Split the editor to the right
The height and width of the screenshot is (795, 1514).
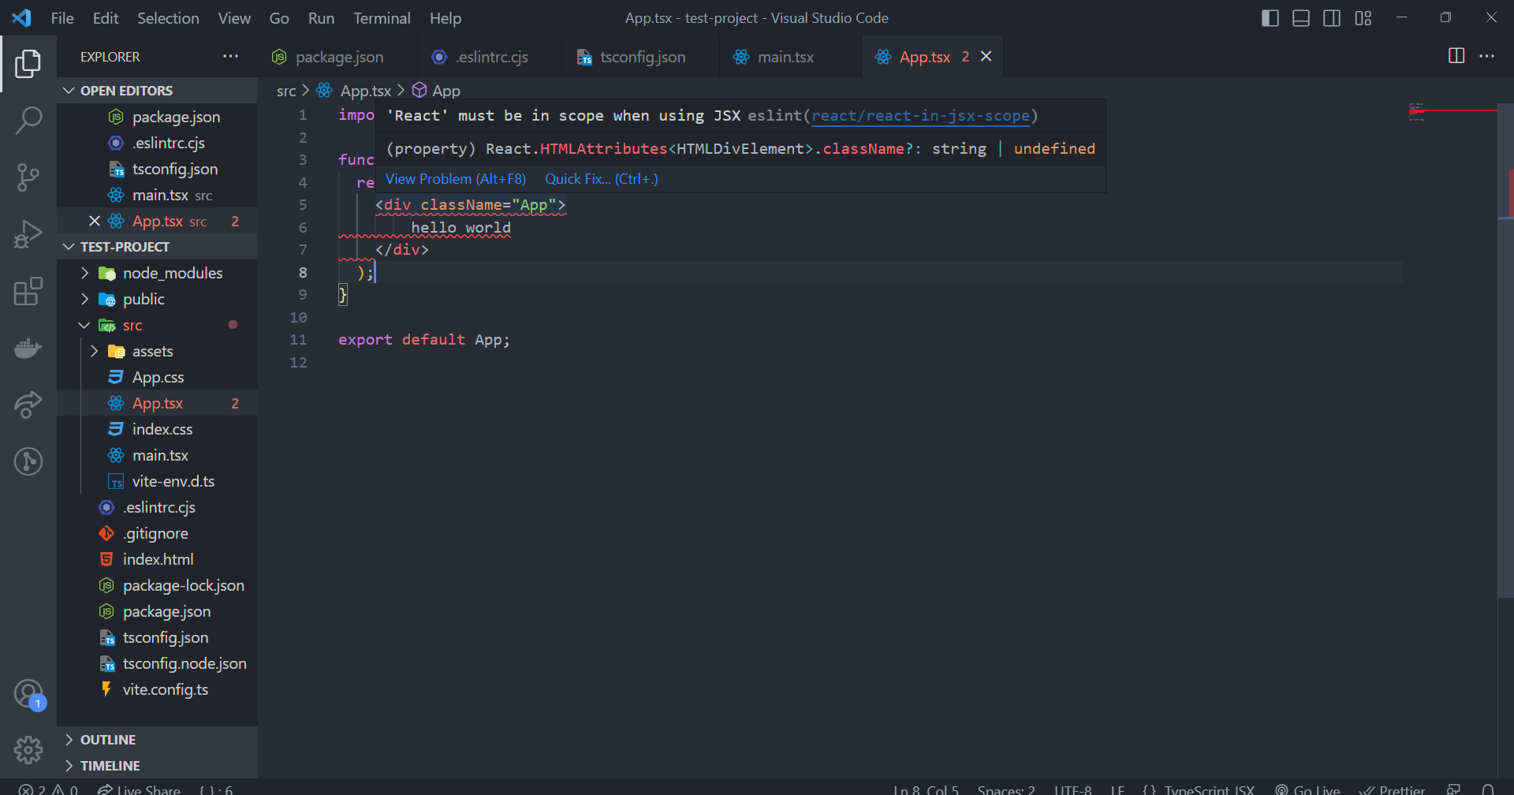1456,56
